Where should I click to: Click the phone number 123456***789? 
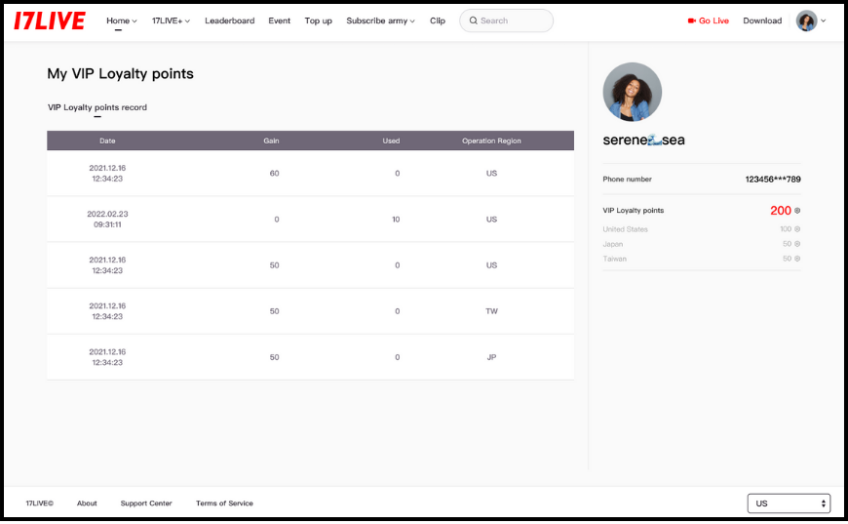pyautogui.click(x=773, y=180)
